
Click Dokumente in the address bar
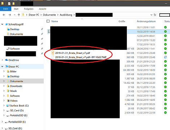pos(50,15)
